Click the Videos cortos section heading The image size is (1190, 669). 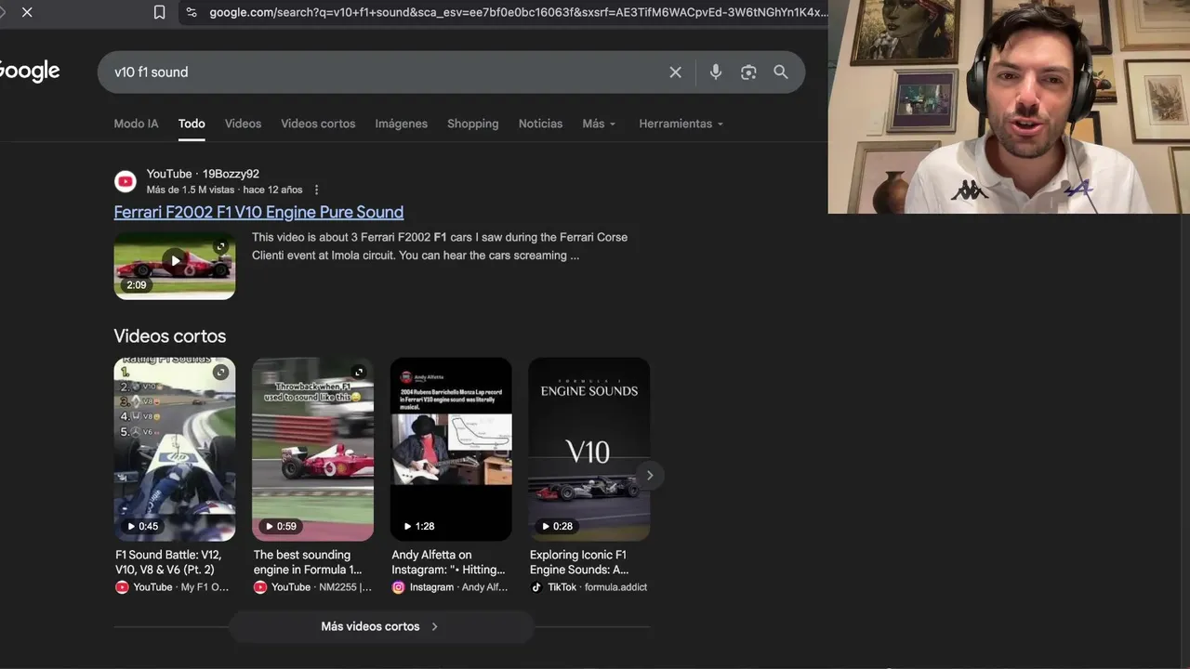pyautogui.click(x=170, y=336)
